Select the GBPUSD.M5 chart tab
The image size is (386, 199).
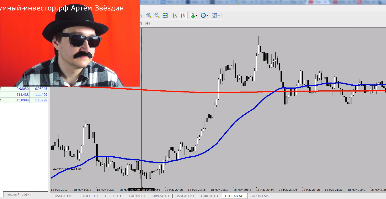click(x=259, y=196)
